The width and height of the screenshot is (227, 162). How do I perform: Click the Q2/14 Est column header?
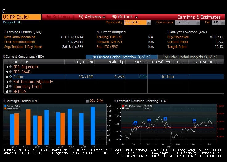79,62
